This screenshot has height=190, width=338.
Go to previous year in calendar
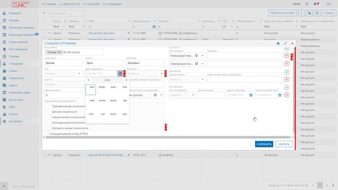coord(88,80)
